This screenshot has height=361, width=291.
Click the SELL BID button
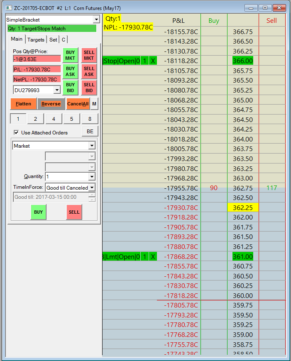click(89, 88)
